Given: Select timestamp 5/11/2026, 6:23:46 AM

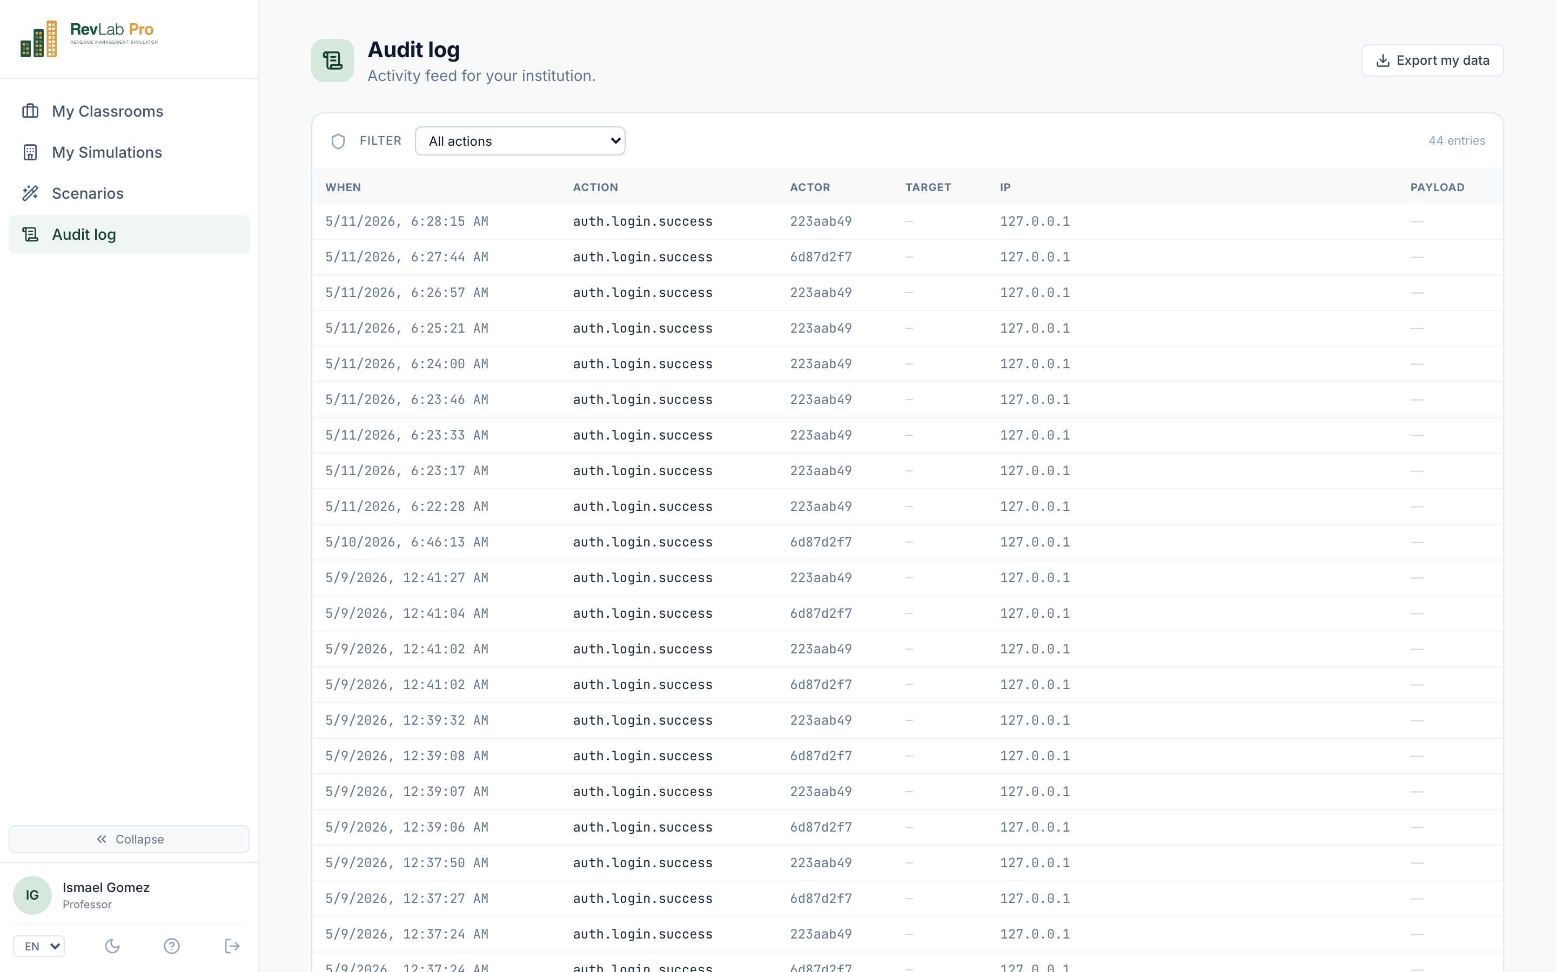Looking at the screenshot, I should point(406,400).
